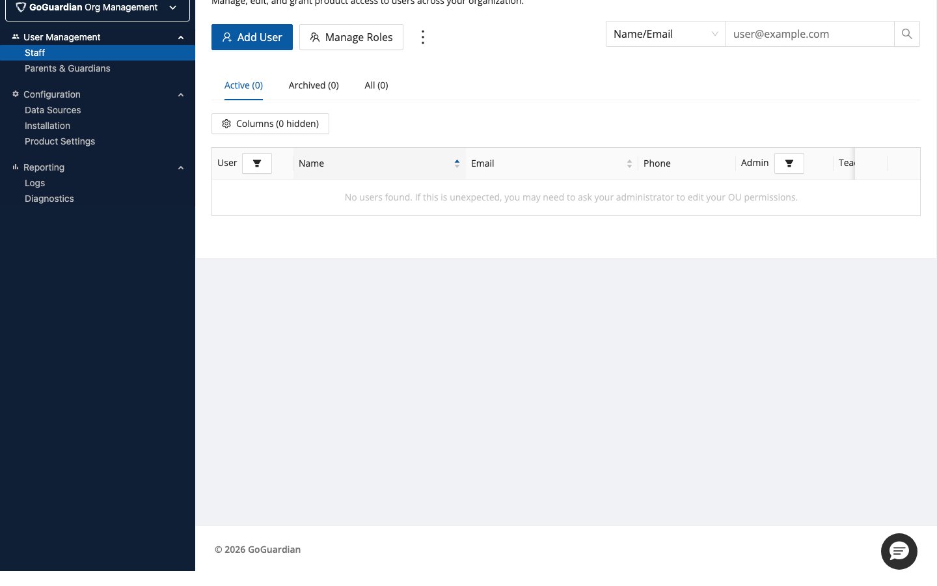Screen dimensions: 937x586
Task: Open the GoGuardian Org Management switcher chevron
Action: point(172,8)
